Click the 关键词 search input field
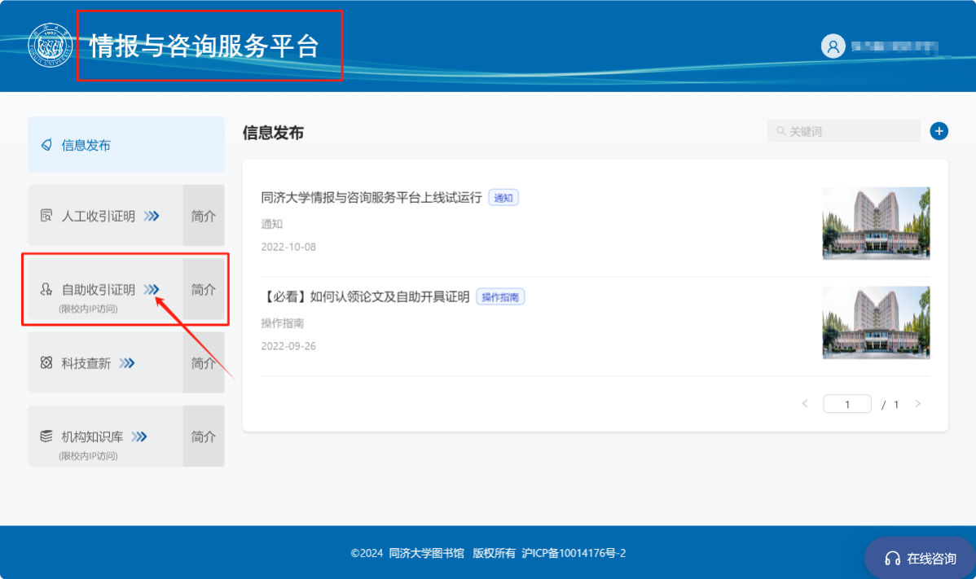976x579 pixels. pos(849,131)
